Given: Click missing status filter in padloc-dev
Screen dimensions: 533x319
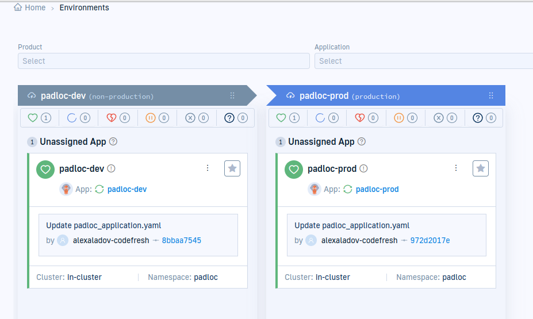Looking at the screenshot, I should 196,118.
